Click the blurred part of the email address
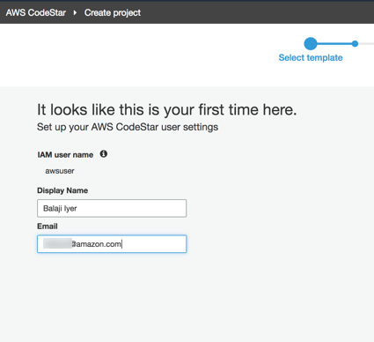Viewport: 374px width, 342px height. click(x=57, y=243)
